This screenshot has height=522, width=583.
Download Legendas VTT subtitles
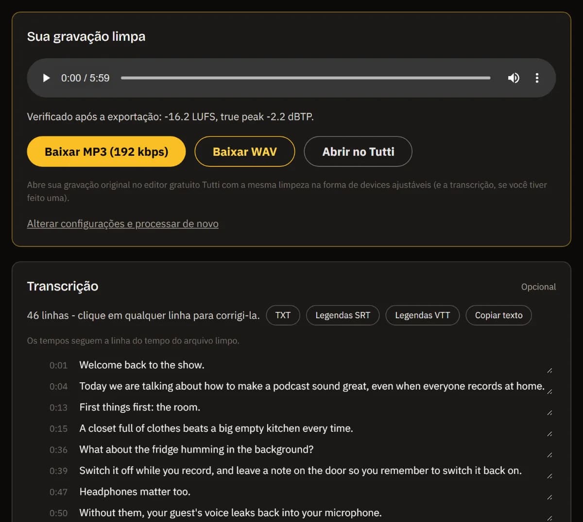[422, 315]
